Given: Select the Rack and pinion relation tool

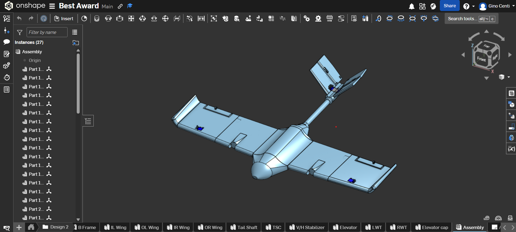Looking at the screenshot, I should coord(318,19).
